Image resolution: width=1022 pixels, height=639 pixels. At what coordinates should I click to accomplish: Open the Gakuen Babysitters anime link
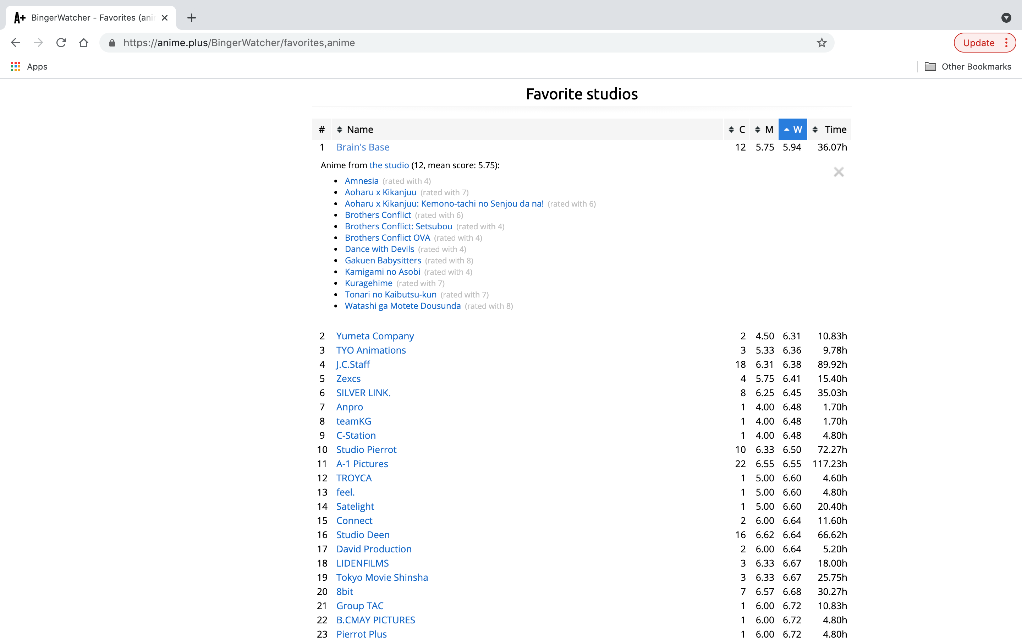click(x=383, y=260)
